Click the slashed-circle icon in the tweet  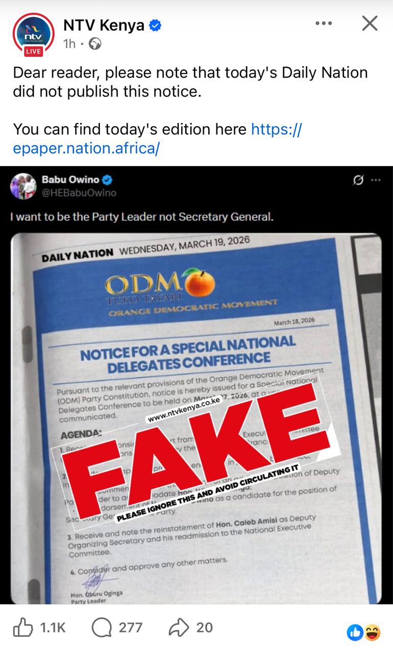tap(358, 180)
